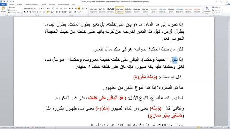Toggle Subscript formatting
This screenshot has width=230, height=129.
[x=37, y=12]
